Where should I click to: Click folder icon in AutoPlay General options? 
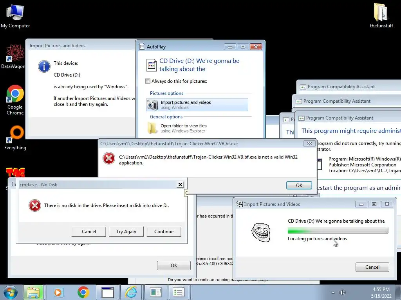point(152,128)
